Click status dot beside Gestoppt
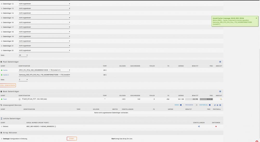260x142 pixels. pos(2,139)
